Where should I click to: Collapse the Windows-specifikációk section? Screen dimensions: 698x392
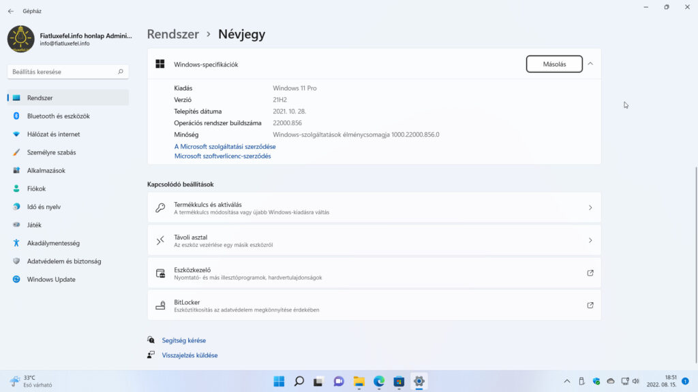590,64
